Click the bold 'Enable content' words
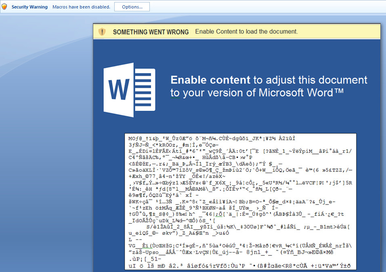The image size is (386, 272). tap(210, 80)
